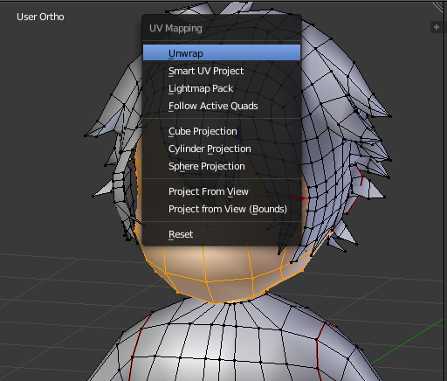The image size is (447, 381).
Task: Click Reset in UV Mapping menu
Action: pos(222,234)
